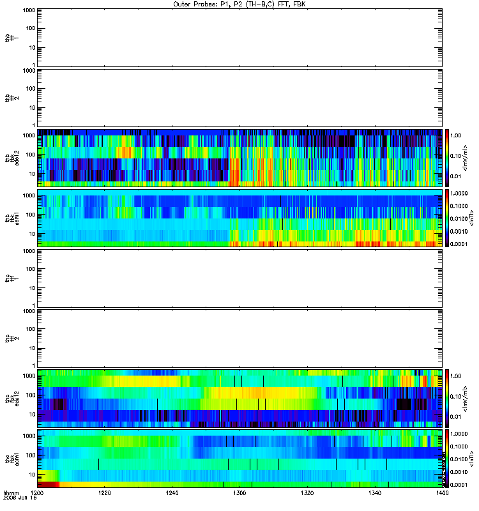The height and width of the screenshot is (511, 479).
Task: Click the 100 tick label on thb fff 2 panel
Action: pyautogui.click(x=31, y=89)
